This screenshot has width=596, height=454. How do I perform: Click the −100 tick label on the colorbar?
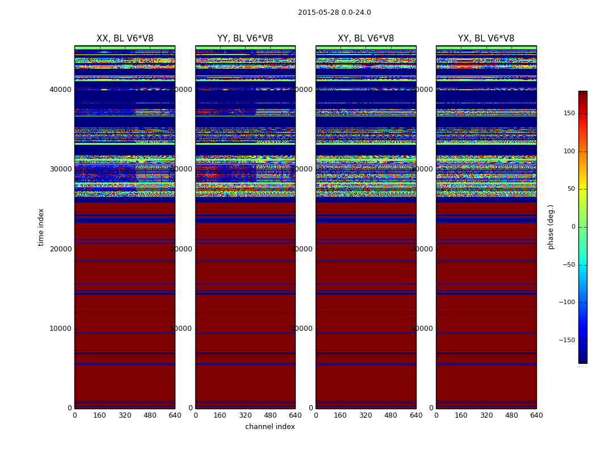point(566,302)
